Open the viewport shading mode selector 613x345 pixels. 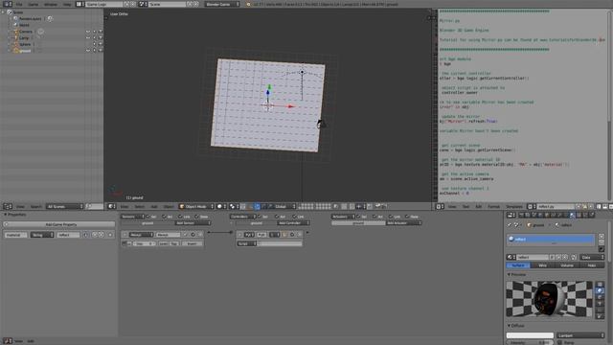point(221,206)
